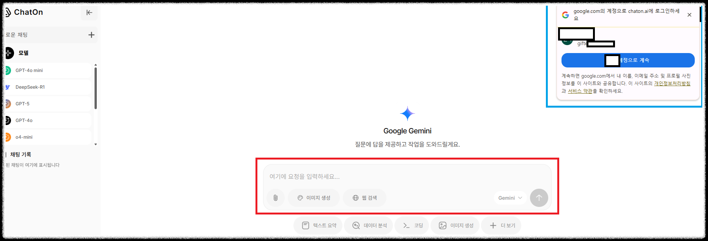Attach a file with paperclip icon
The height and width of the screenshot is (241, 708).
276,198
